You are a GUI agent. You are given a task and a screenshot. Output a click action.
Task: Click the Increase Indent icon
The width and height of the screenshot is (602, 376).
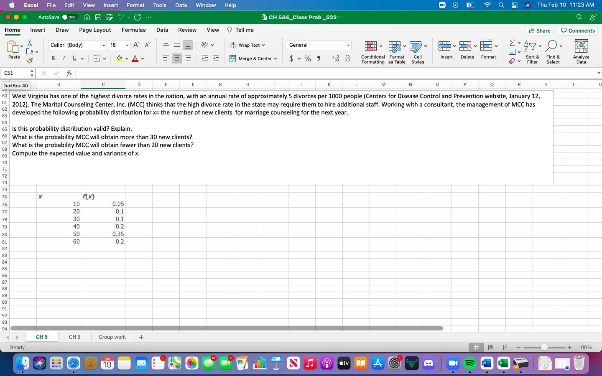point(216,58)
